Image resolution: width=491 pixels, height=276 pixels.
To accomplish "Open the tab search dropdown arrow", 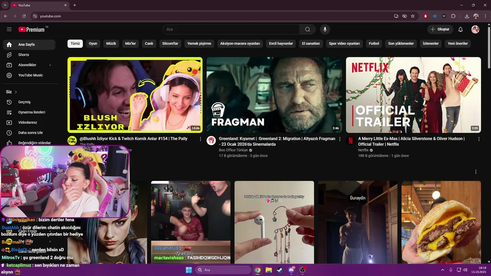I will (x=5, y=5).
